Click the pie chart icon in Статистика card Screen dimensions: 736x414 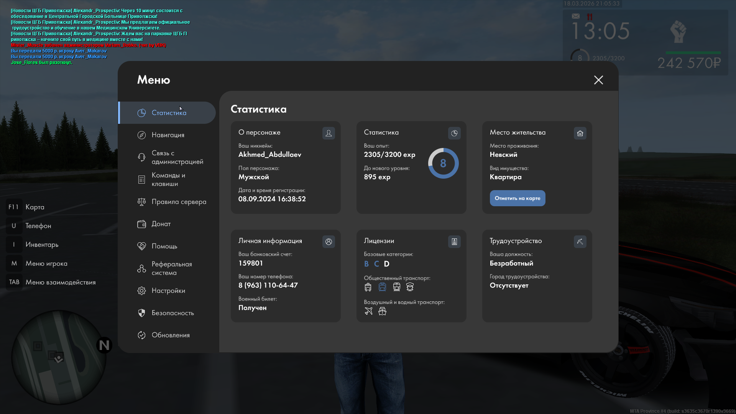(454, 133)
